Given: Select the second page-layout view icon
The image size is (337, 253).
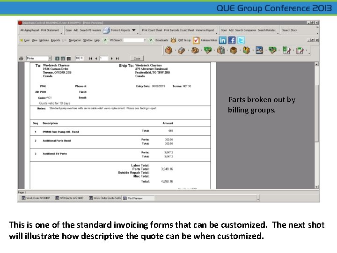Looking at the screenshot, I should pos(63,59).
